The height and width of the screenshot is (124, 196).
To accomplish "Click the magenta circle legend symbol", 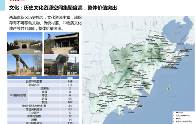I will [x=174, y=118].
